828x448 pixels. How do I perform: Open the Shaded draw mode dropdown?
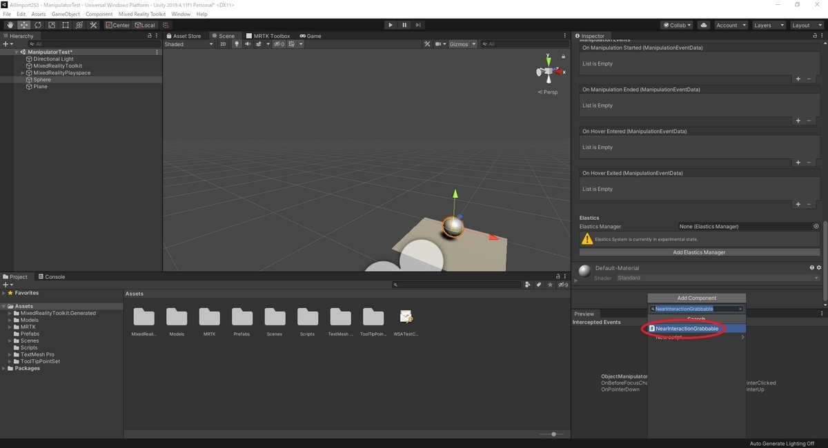point(189,44)
